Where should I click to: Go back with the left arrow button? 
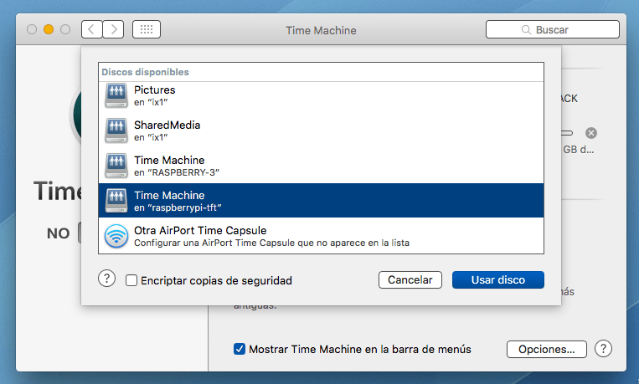click(91, 29)
